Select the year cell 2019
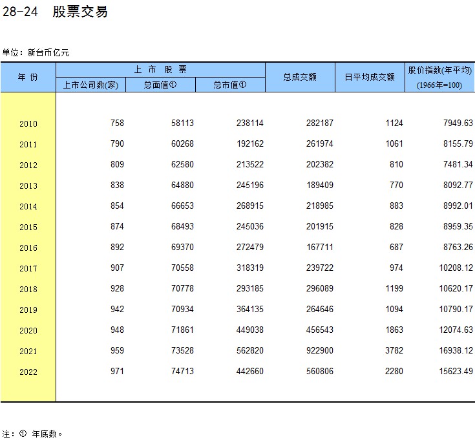This screenshot has height=444, width=475. [28, 310]
